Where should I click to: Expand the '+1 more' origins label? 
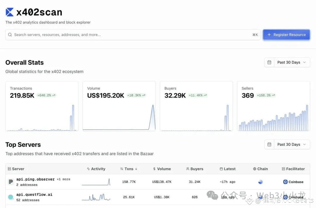[x=63, y=179]
